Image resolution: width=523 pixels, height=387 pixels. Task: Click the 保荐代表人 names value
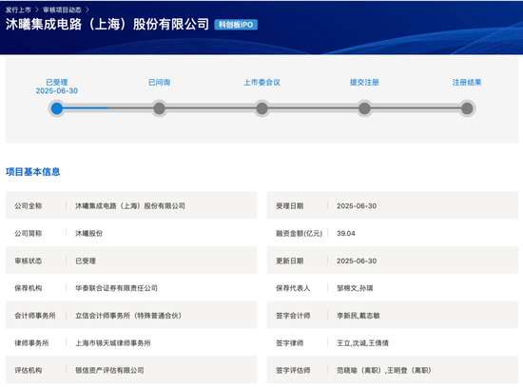pyautogui.click(x=355, y=288)
